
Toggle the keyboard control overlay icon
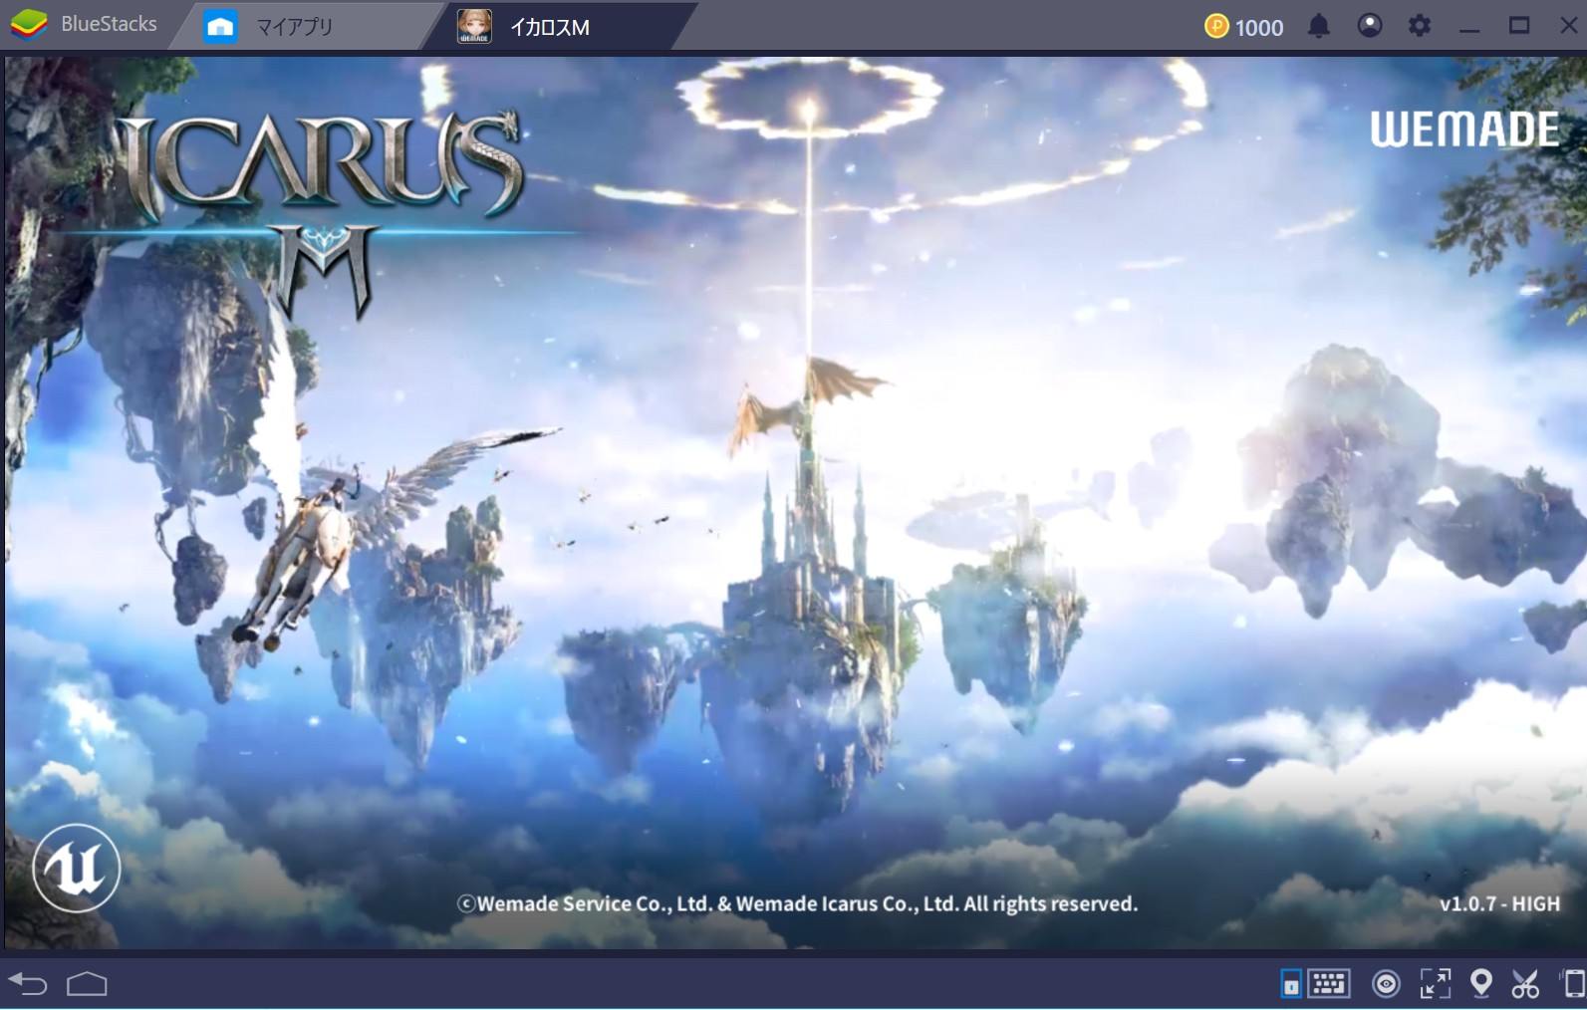[x=1291, y=984]
